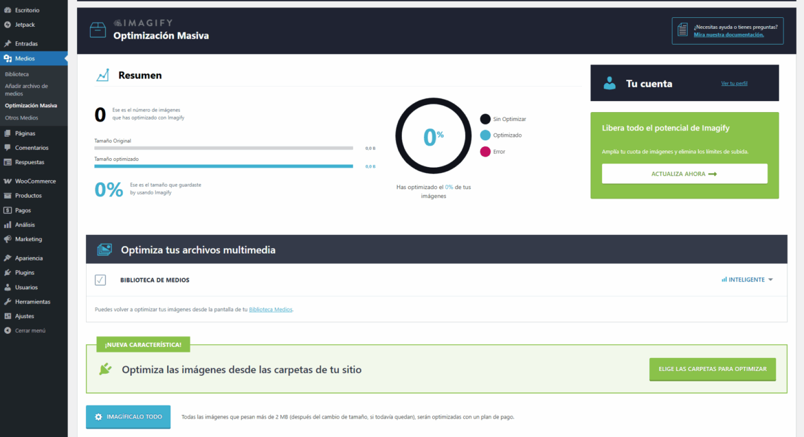Open Añadir archivo de medios submenu

pyautogui.click(x=26, y=90)
